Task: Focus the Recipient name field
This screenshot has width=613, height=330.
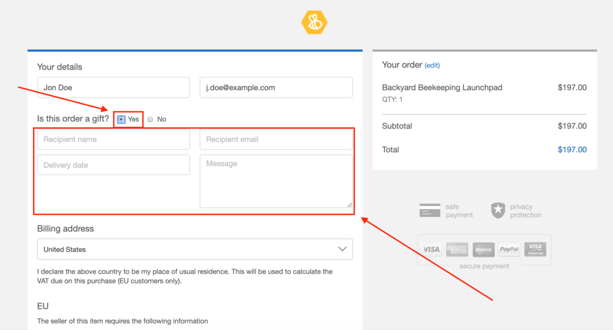Action: pos(113,139)
